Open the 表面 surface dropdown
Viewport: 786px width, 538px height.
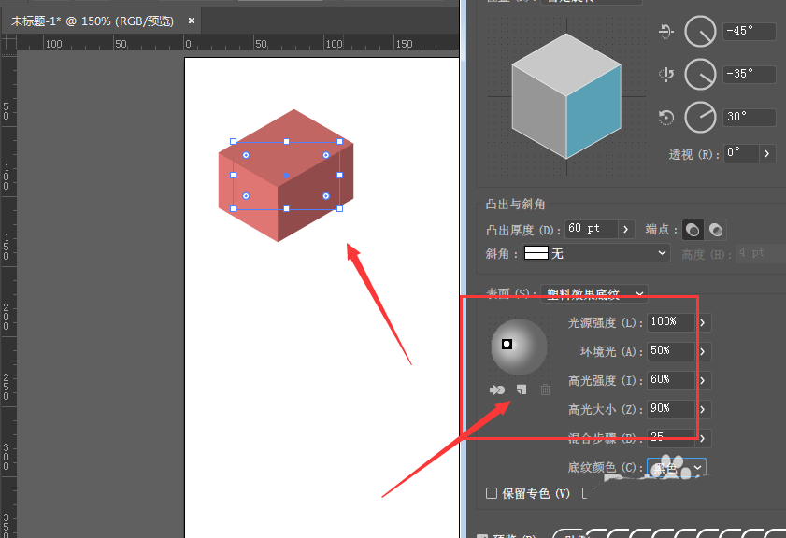594,293
